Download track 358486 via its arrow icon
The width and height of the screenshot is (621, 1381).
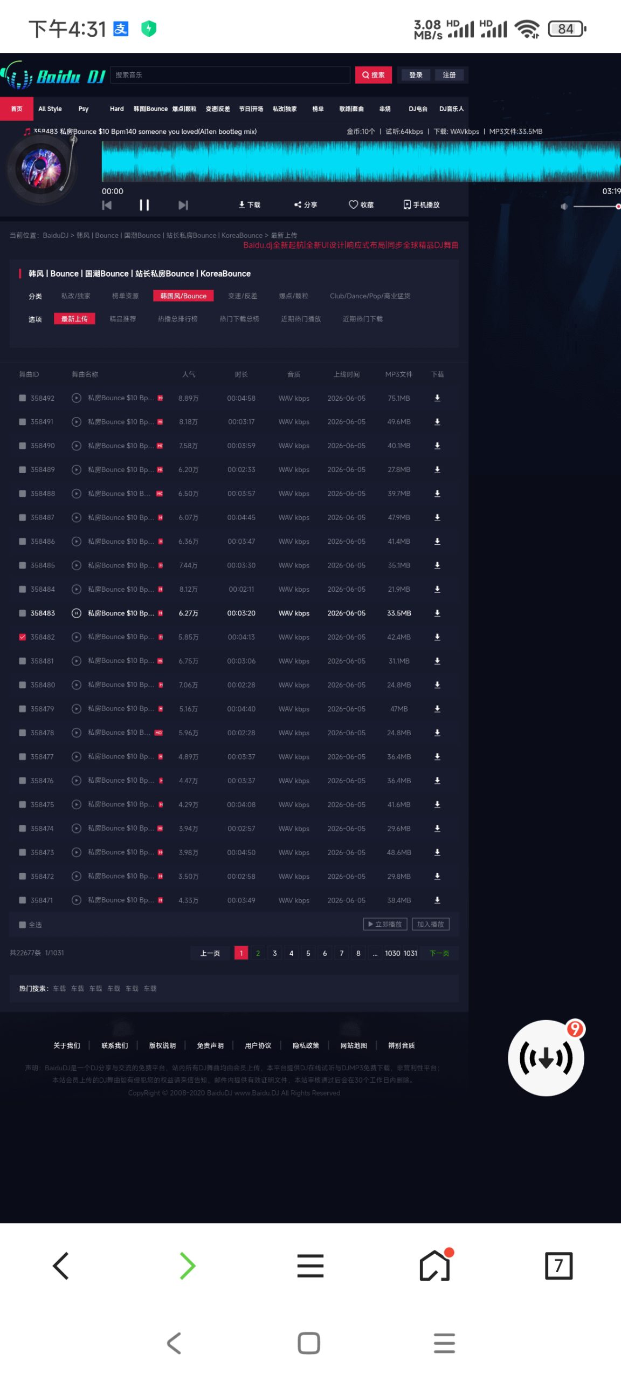[437, 542]
